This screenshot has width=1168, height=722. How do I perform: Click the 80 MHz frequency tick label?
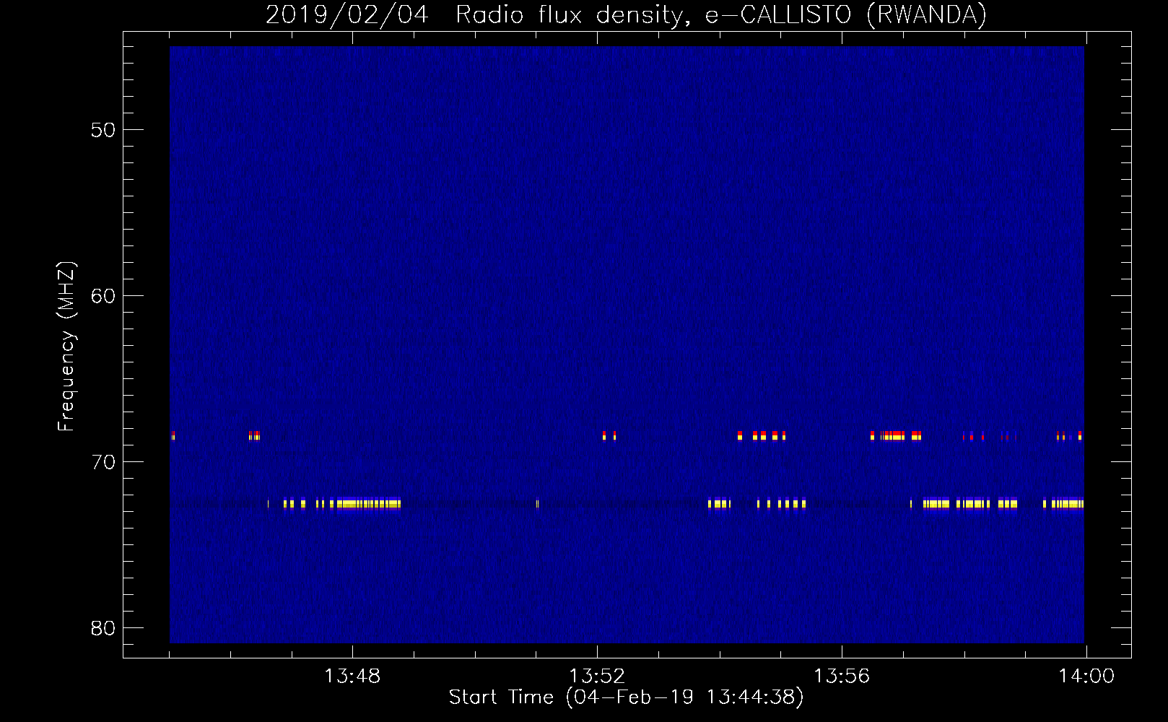pyautogui.click(x=103, y=628)
